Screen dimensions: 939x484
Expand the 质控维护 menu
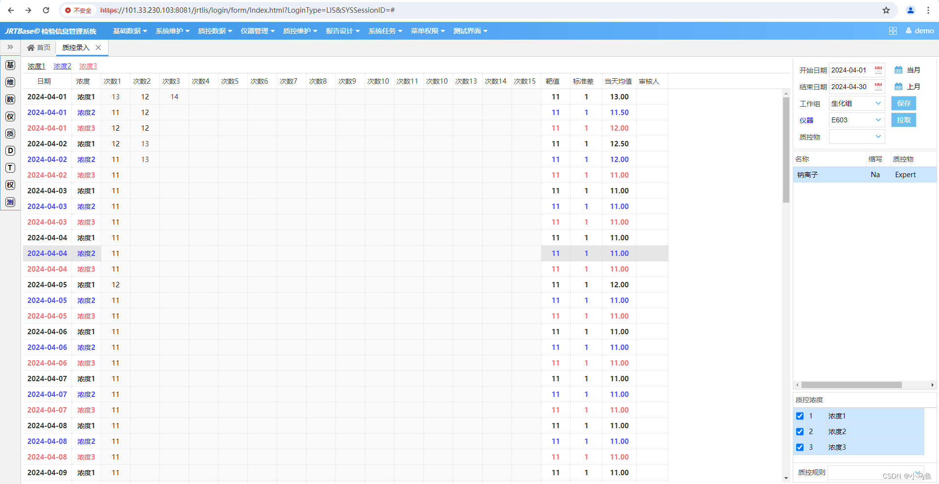click(300, 31)
